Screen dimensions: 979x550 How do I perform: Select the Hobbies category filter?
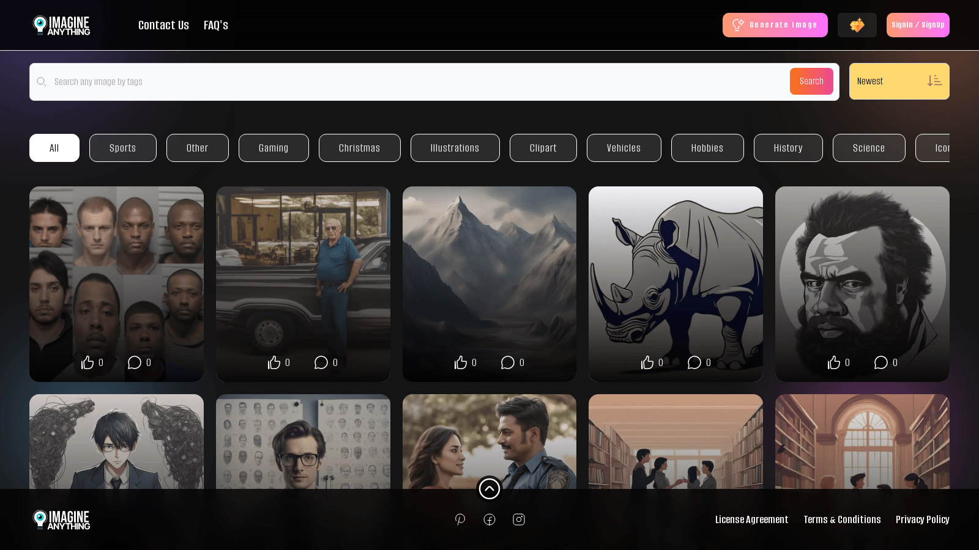[707, 148]
